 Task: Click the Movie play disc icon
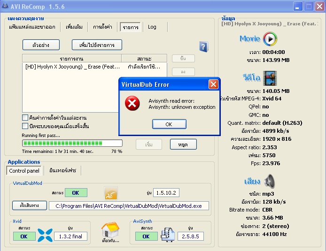coord(270,38)
